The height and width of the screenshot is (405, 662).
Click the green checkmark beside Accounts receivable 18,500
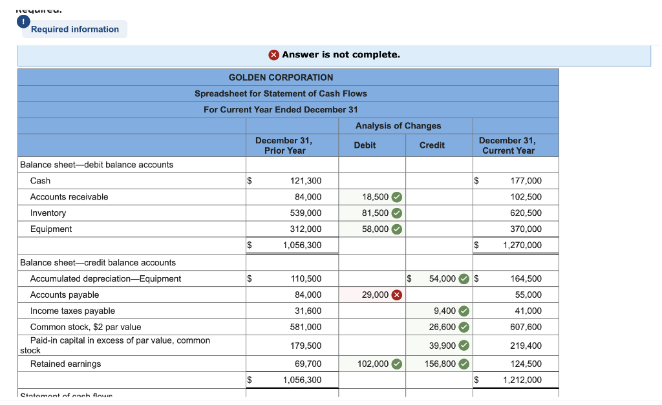click(x=396, y=197)
